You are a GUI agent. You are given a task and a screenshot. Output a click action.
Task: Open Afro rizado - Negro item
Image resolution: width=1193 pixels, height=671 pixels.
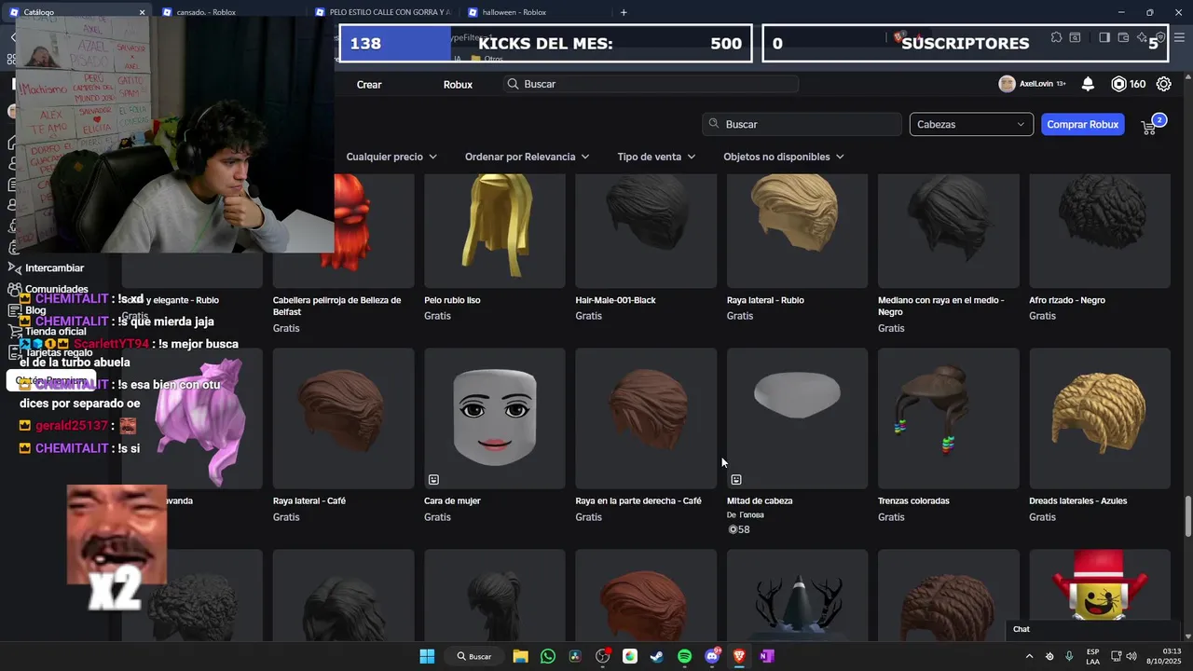pos(1067,300)
